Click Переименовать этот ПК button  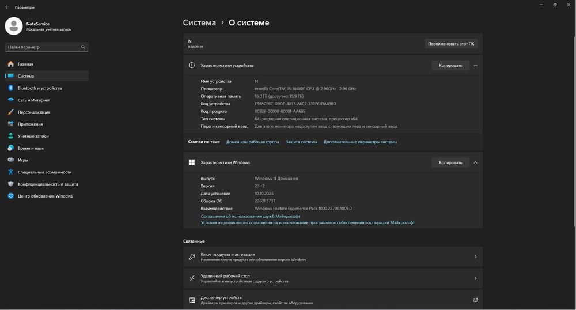tap(451, 44)
